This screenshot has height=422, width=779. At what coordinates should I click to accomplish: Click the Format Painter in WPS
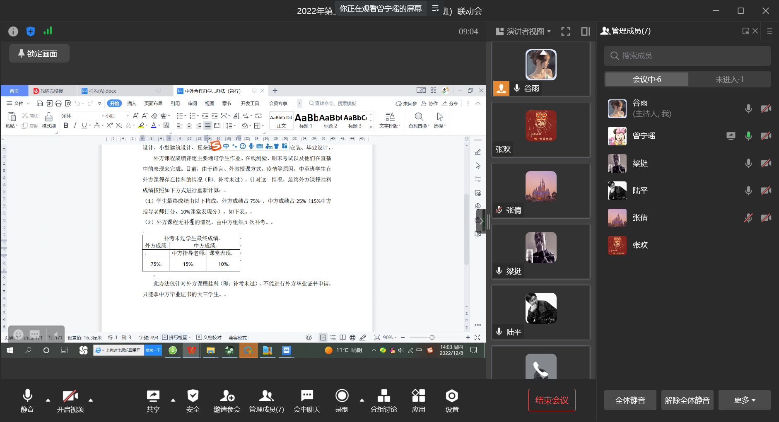[49, 120]
